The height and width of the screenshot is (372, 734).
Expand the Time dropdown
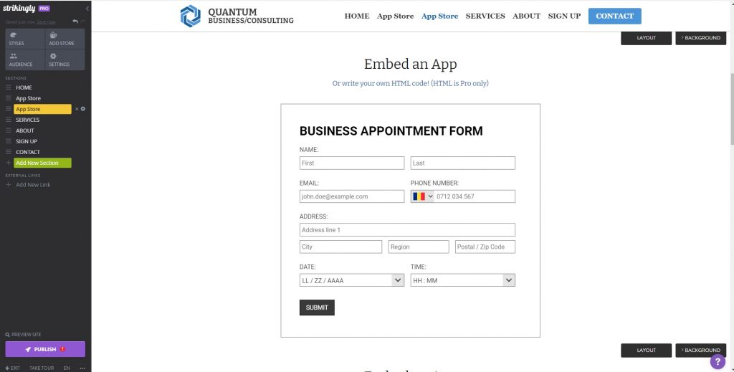click(509, 280)
